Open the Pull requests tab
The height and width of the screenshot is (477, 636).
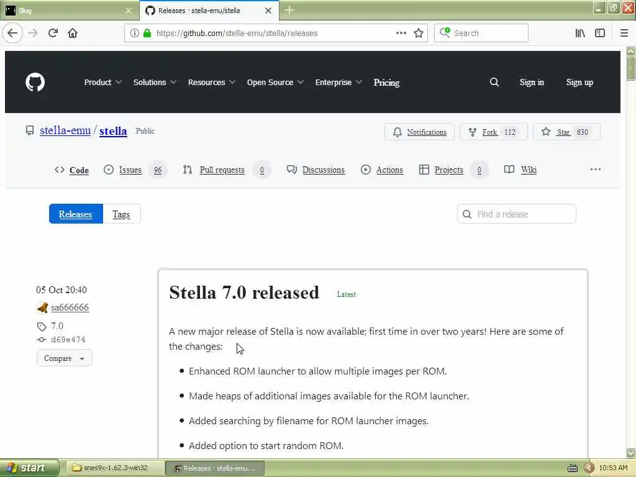pos(226,170)
